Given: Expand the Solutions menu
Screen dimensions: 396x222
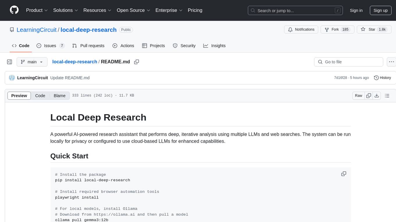Looking at the screenshot, I should pos(66,10).
